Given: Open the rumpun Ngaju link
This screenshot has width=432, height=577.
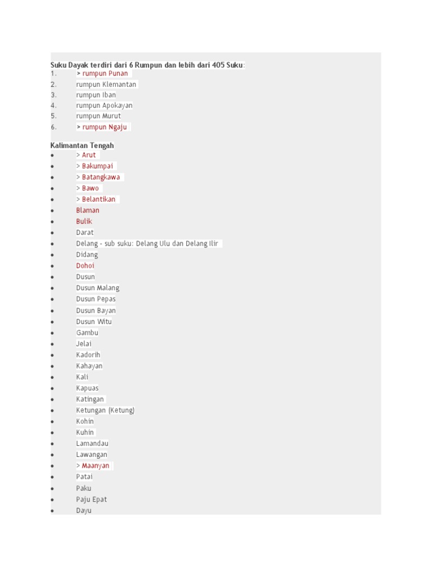Looking at the screenshot, I should 104,127.
